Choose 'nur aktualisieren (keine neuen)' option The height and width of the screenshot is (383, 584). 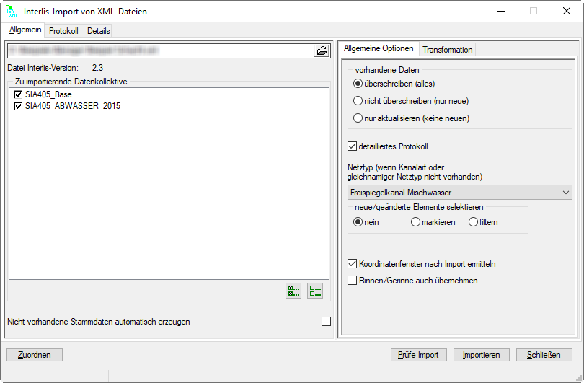pos(358,118)
